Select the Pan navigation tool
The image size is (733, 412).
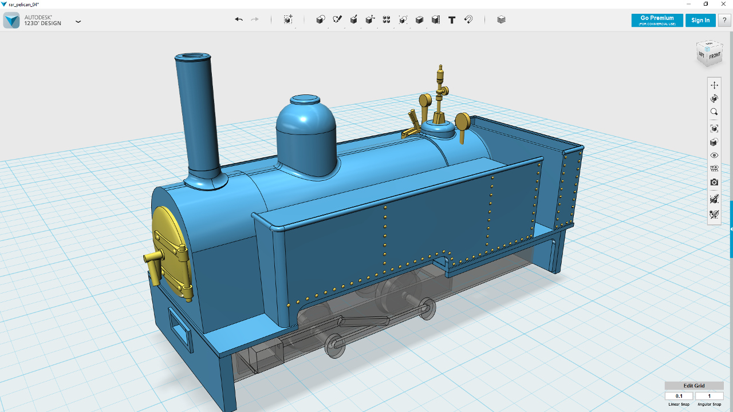[x=714, y=85]
